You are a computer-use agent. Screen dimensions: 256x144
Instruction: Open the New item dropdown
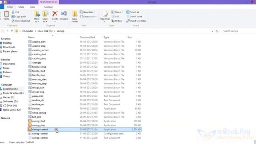87,12
